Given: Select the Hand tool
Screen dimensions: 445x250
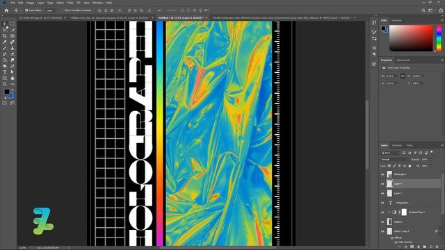Looking at the screenshot, I should pyautogui.click(x=13, y=78).
